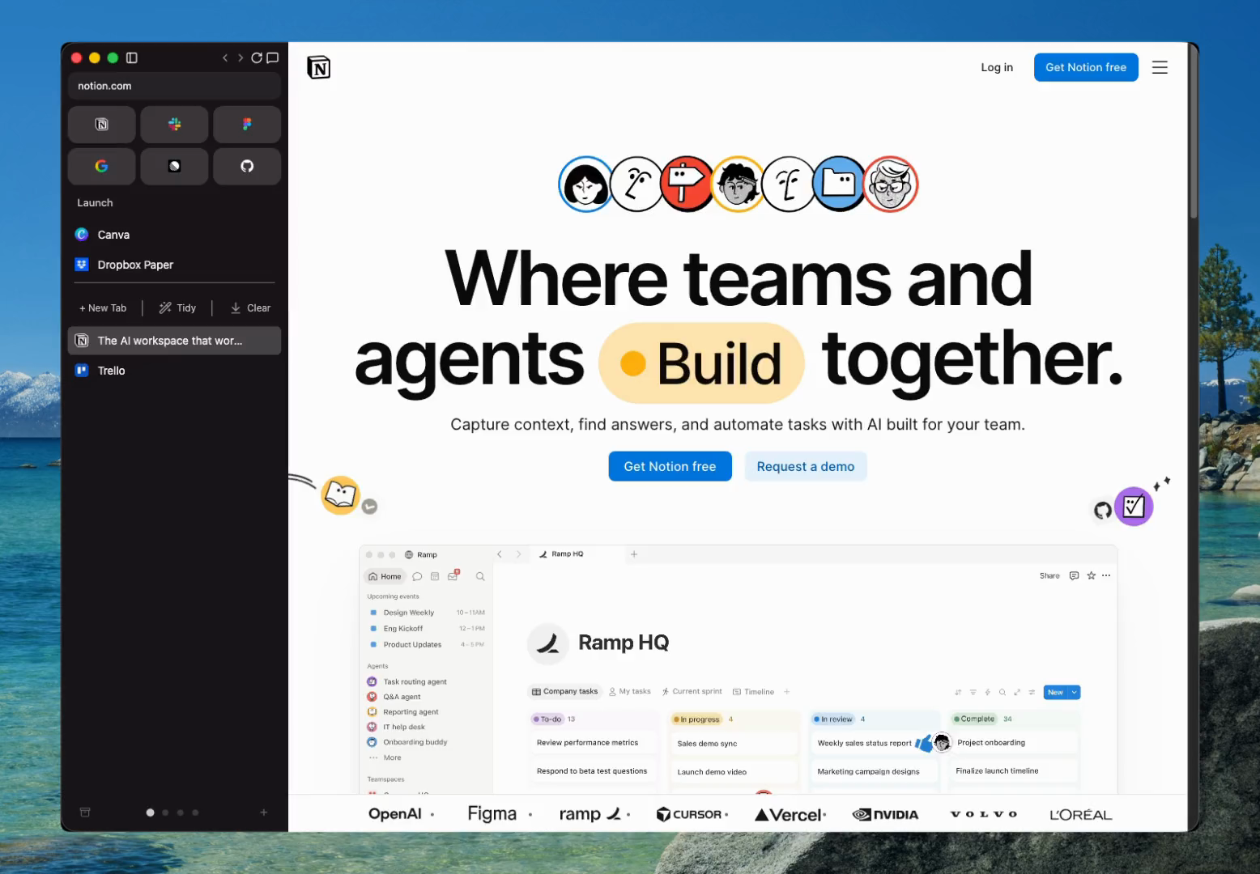Viewport: 1260px width, 874px height.
Task: Select "Q&A agent" in the preview
Action: click(394, 697)
